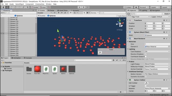The height and width of the screenshot is (96, 172).
Task: Select the Move tool
Action: 7,7
